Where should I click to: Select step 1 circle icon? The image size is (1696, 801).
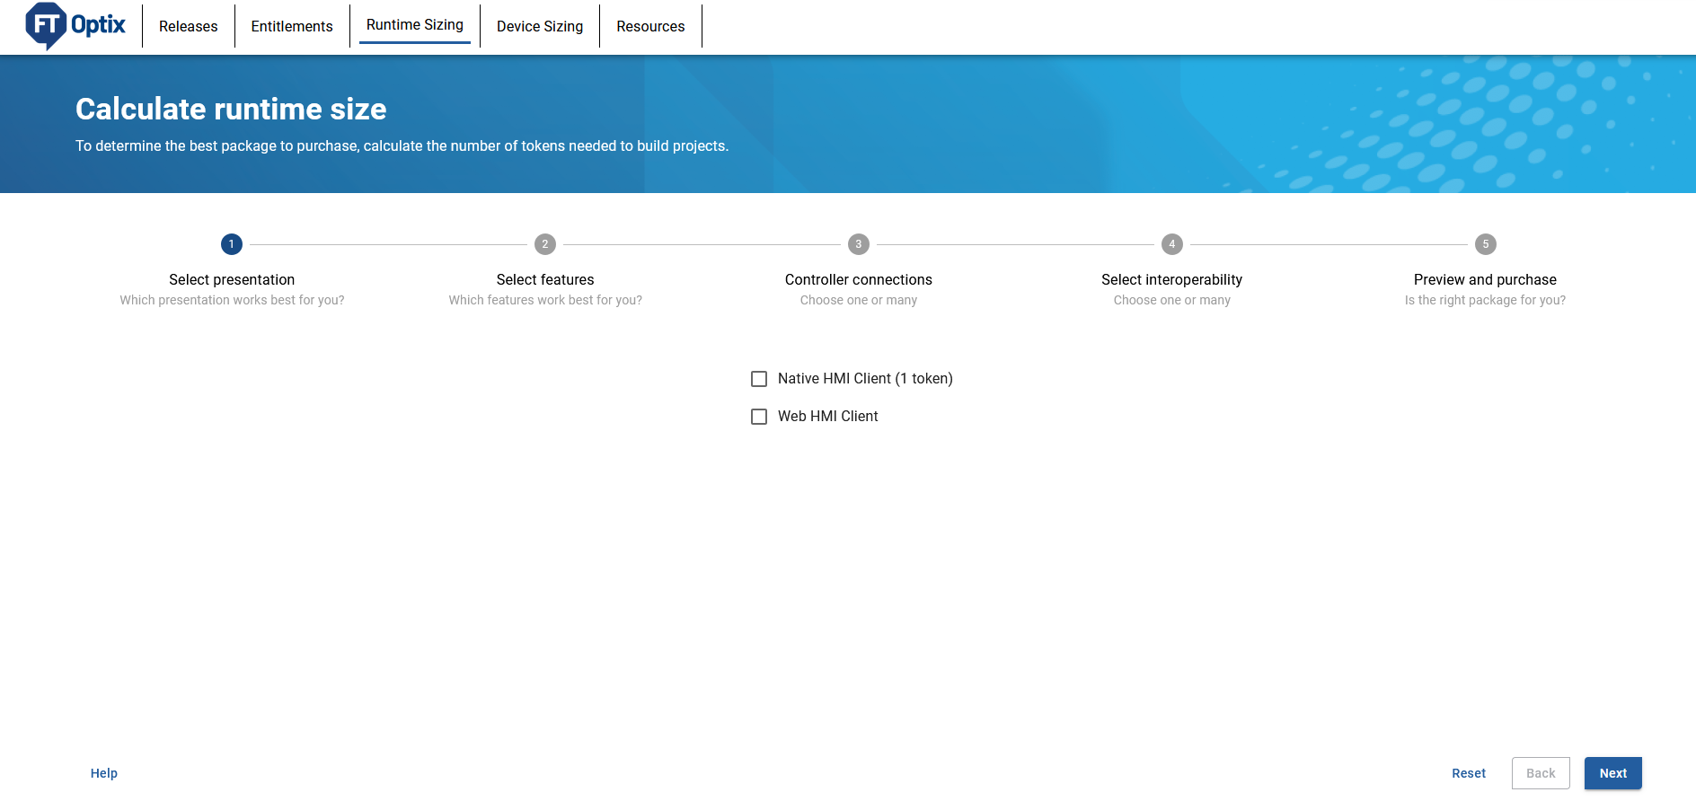232,244
